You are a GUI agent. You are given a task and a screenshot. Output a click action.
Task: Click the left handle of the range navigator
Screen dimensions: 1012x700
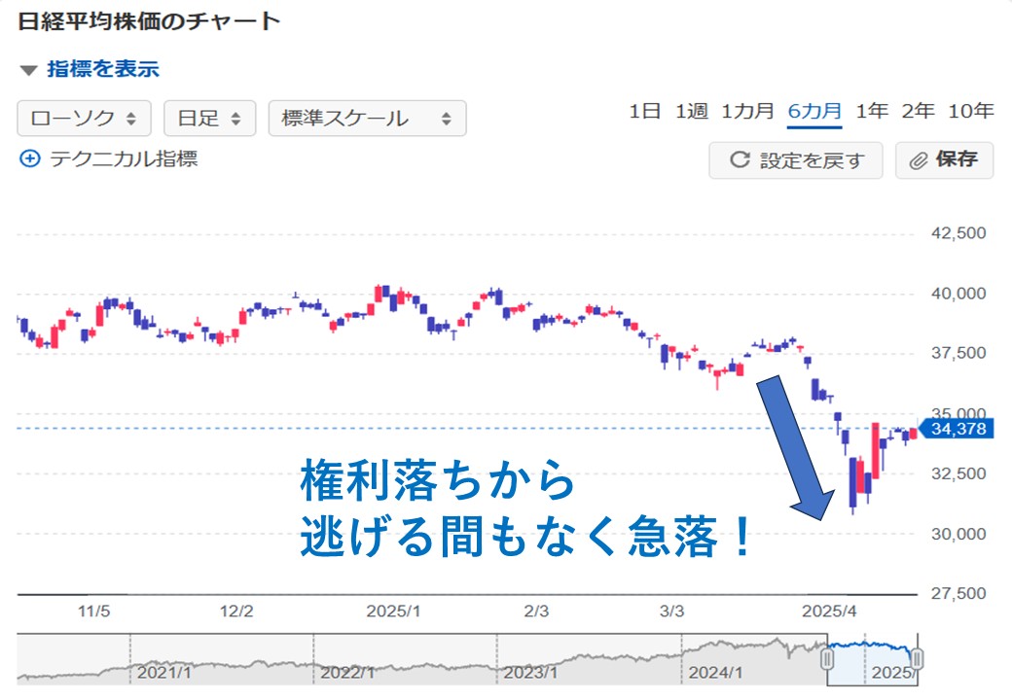[827, 659]
